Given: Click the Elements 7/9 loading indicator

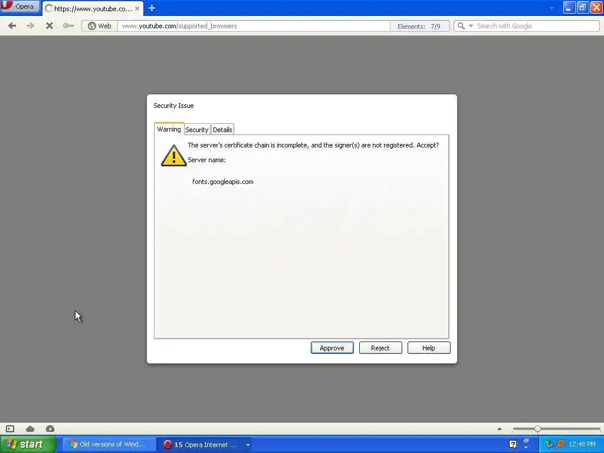Looking at the screenshot, I should (x=419, y=26).
